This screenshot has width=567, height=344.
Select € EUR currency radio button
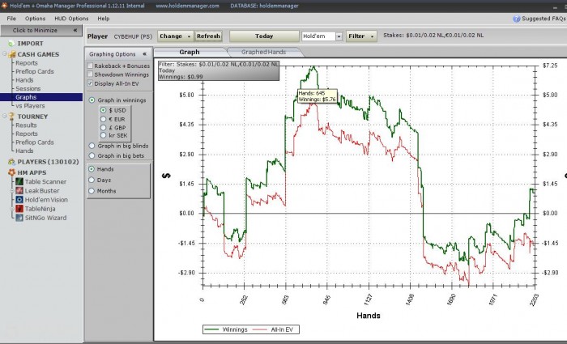click(103, 119)
